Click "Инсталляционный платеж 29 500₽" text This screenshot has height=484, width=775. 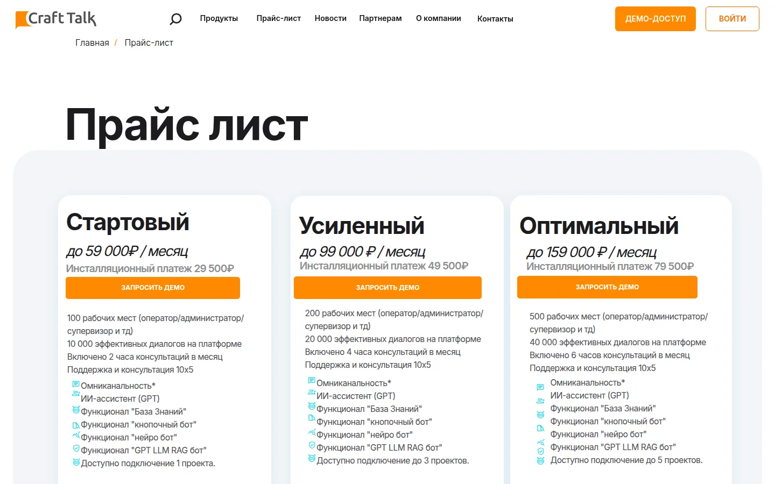tap(150, 268)
